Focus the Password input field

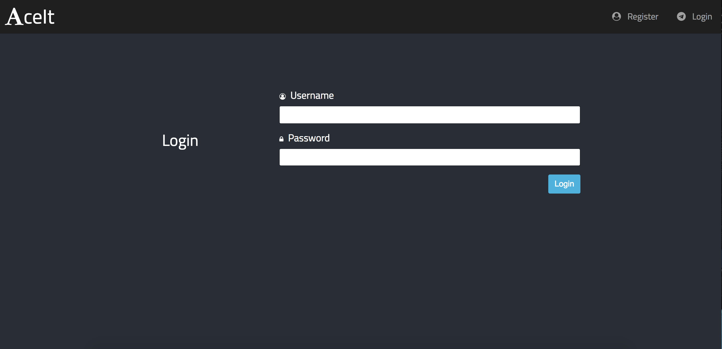[x=429, y=157]
